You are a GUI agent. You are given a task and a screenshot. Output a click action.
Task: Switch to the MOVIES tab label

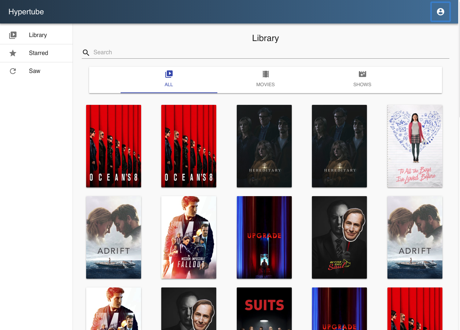coord(265,84)
